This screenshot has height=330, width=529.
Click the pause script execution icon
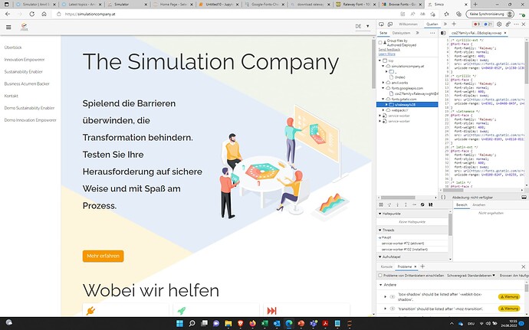[x=381, y=204]
